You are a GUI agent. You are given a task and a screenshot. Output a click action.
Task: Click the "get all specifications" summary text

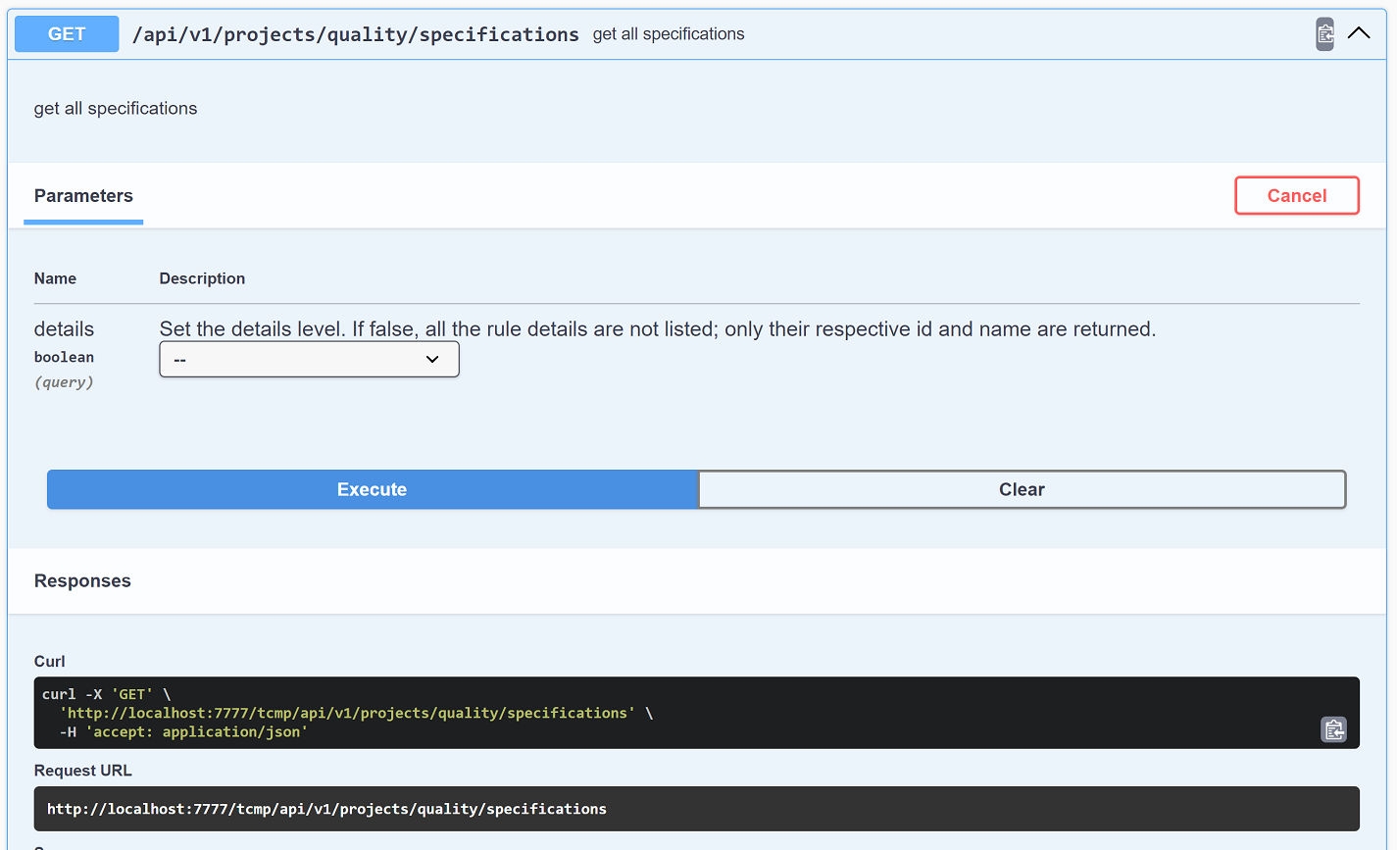668,33
